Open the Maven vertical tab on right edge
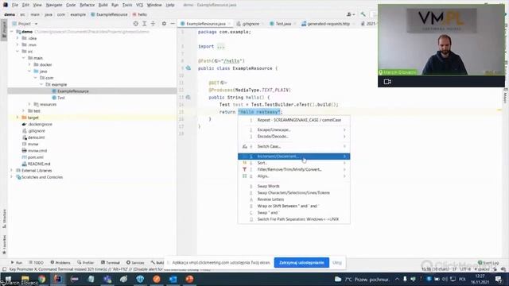Screen dimensions: 509x286 [x=506, y=96]
